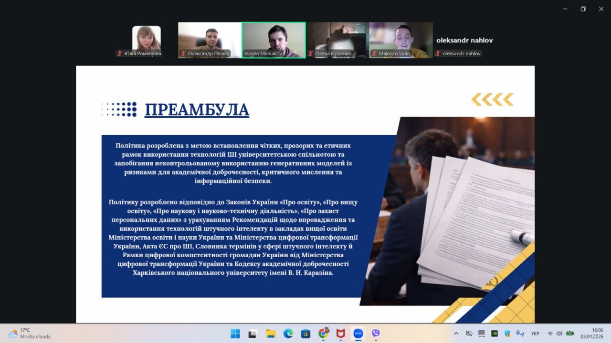Open Microsoft Store from the taskbar
Image resolution: width=611 pixels, height=343 pixels.
point(305,333)
